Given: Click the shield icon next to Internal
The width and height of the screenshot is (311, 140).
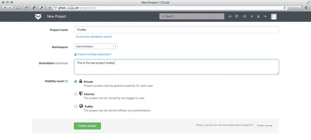Looking at the screenshot, I should pos(81,94).
